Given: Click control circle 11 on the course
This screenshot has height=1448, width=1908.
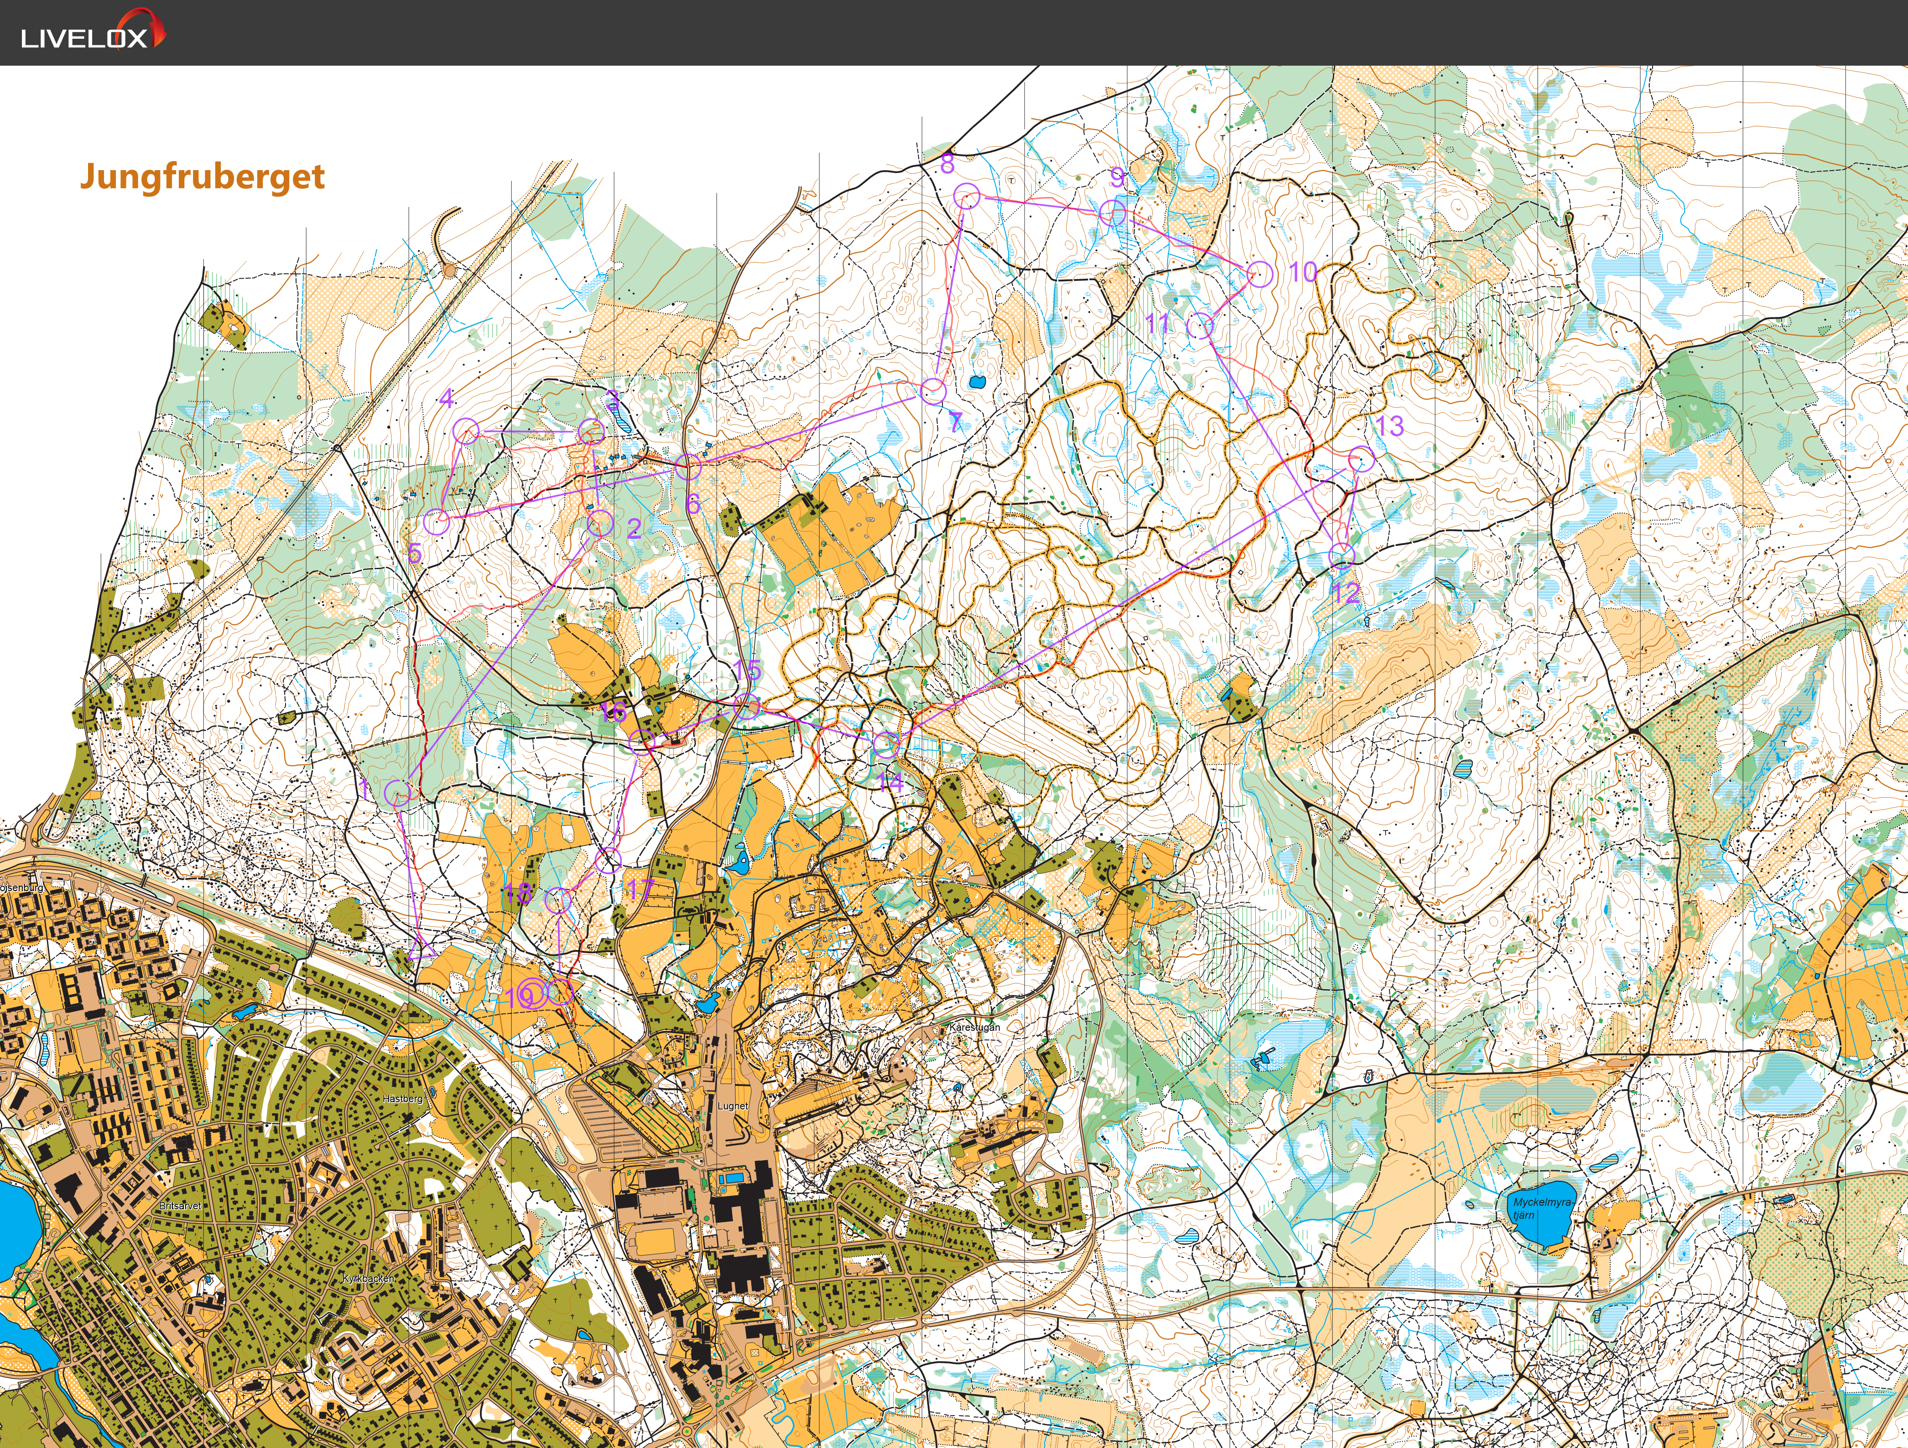Looking at the screenshot, I should [1201, 326].
